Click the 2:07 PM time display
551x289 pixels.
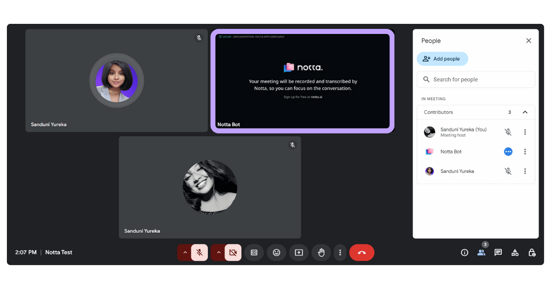[x=26, y=252]
